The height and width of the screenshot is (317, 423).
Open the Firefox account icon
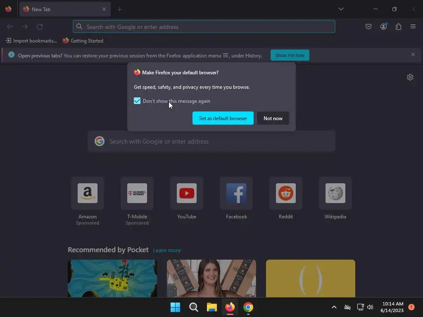(x=383, y=26)
